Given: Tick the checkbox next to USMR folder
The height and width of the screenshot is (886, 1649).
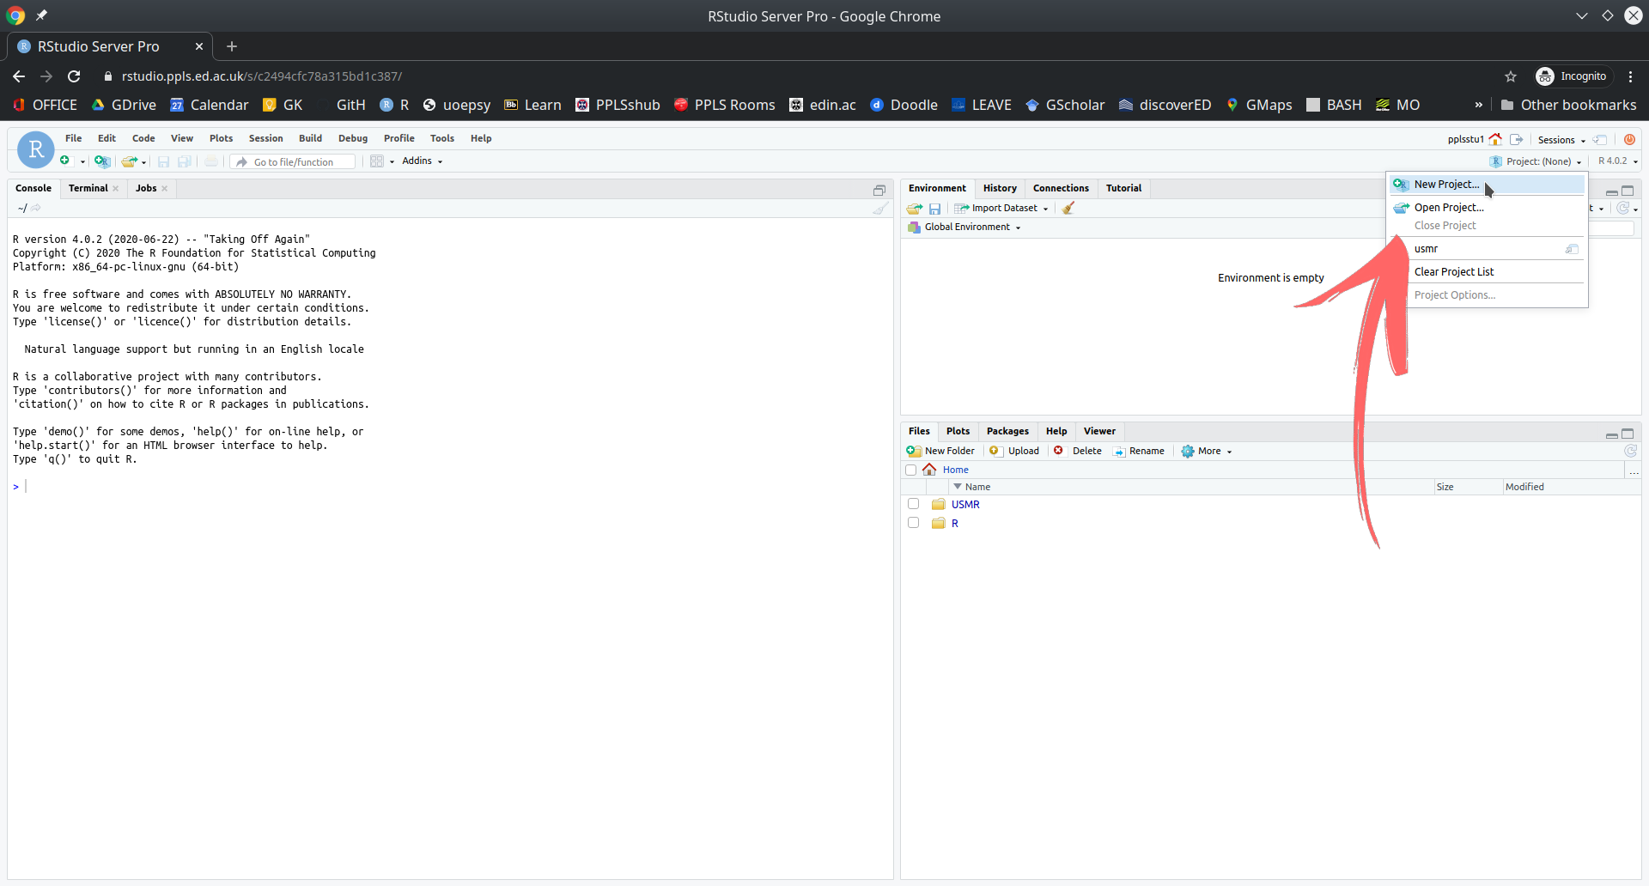Looking at the screenshot, I should pyautogui.click(x=913, y=504).
